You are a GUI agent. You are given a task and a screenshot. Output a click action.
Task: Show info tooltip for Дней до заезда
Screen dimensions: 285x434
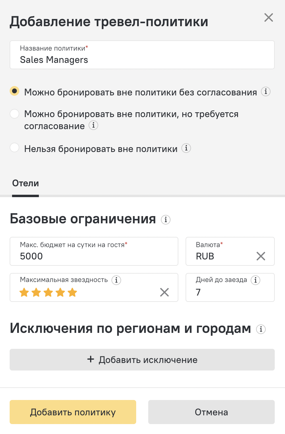click(255, 280)
